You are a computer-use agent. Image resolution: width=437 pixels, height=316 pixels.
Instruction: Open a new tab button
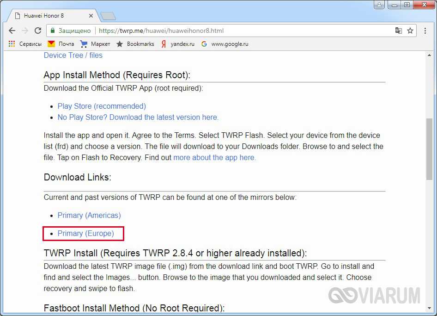[x=108, y=16]
